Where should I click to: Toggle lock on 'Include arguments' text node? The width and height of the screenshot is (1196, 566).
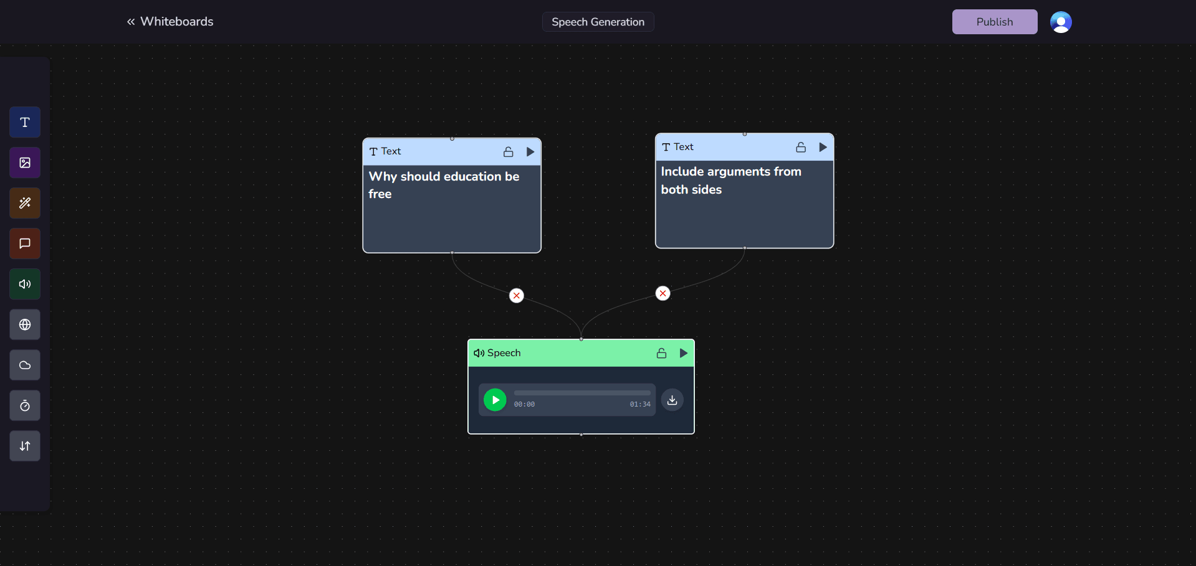coord(801,148)
